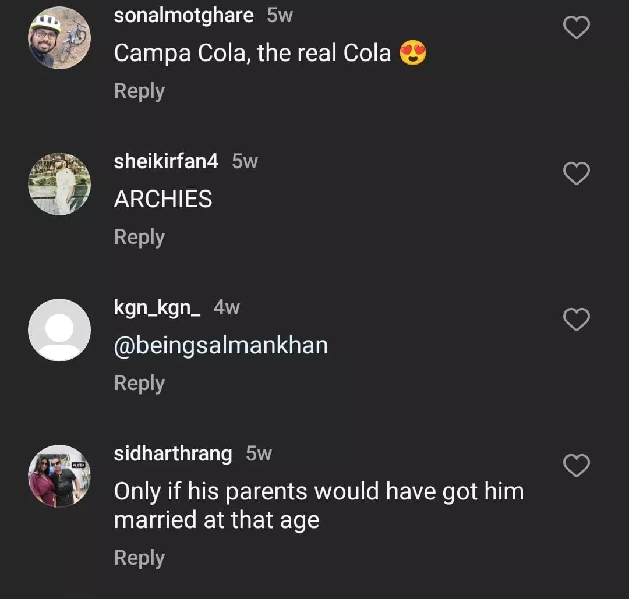Reply to the Campa Cola comment

coord(139,91)
